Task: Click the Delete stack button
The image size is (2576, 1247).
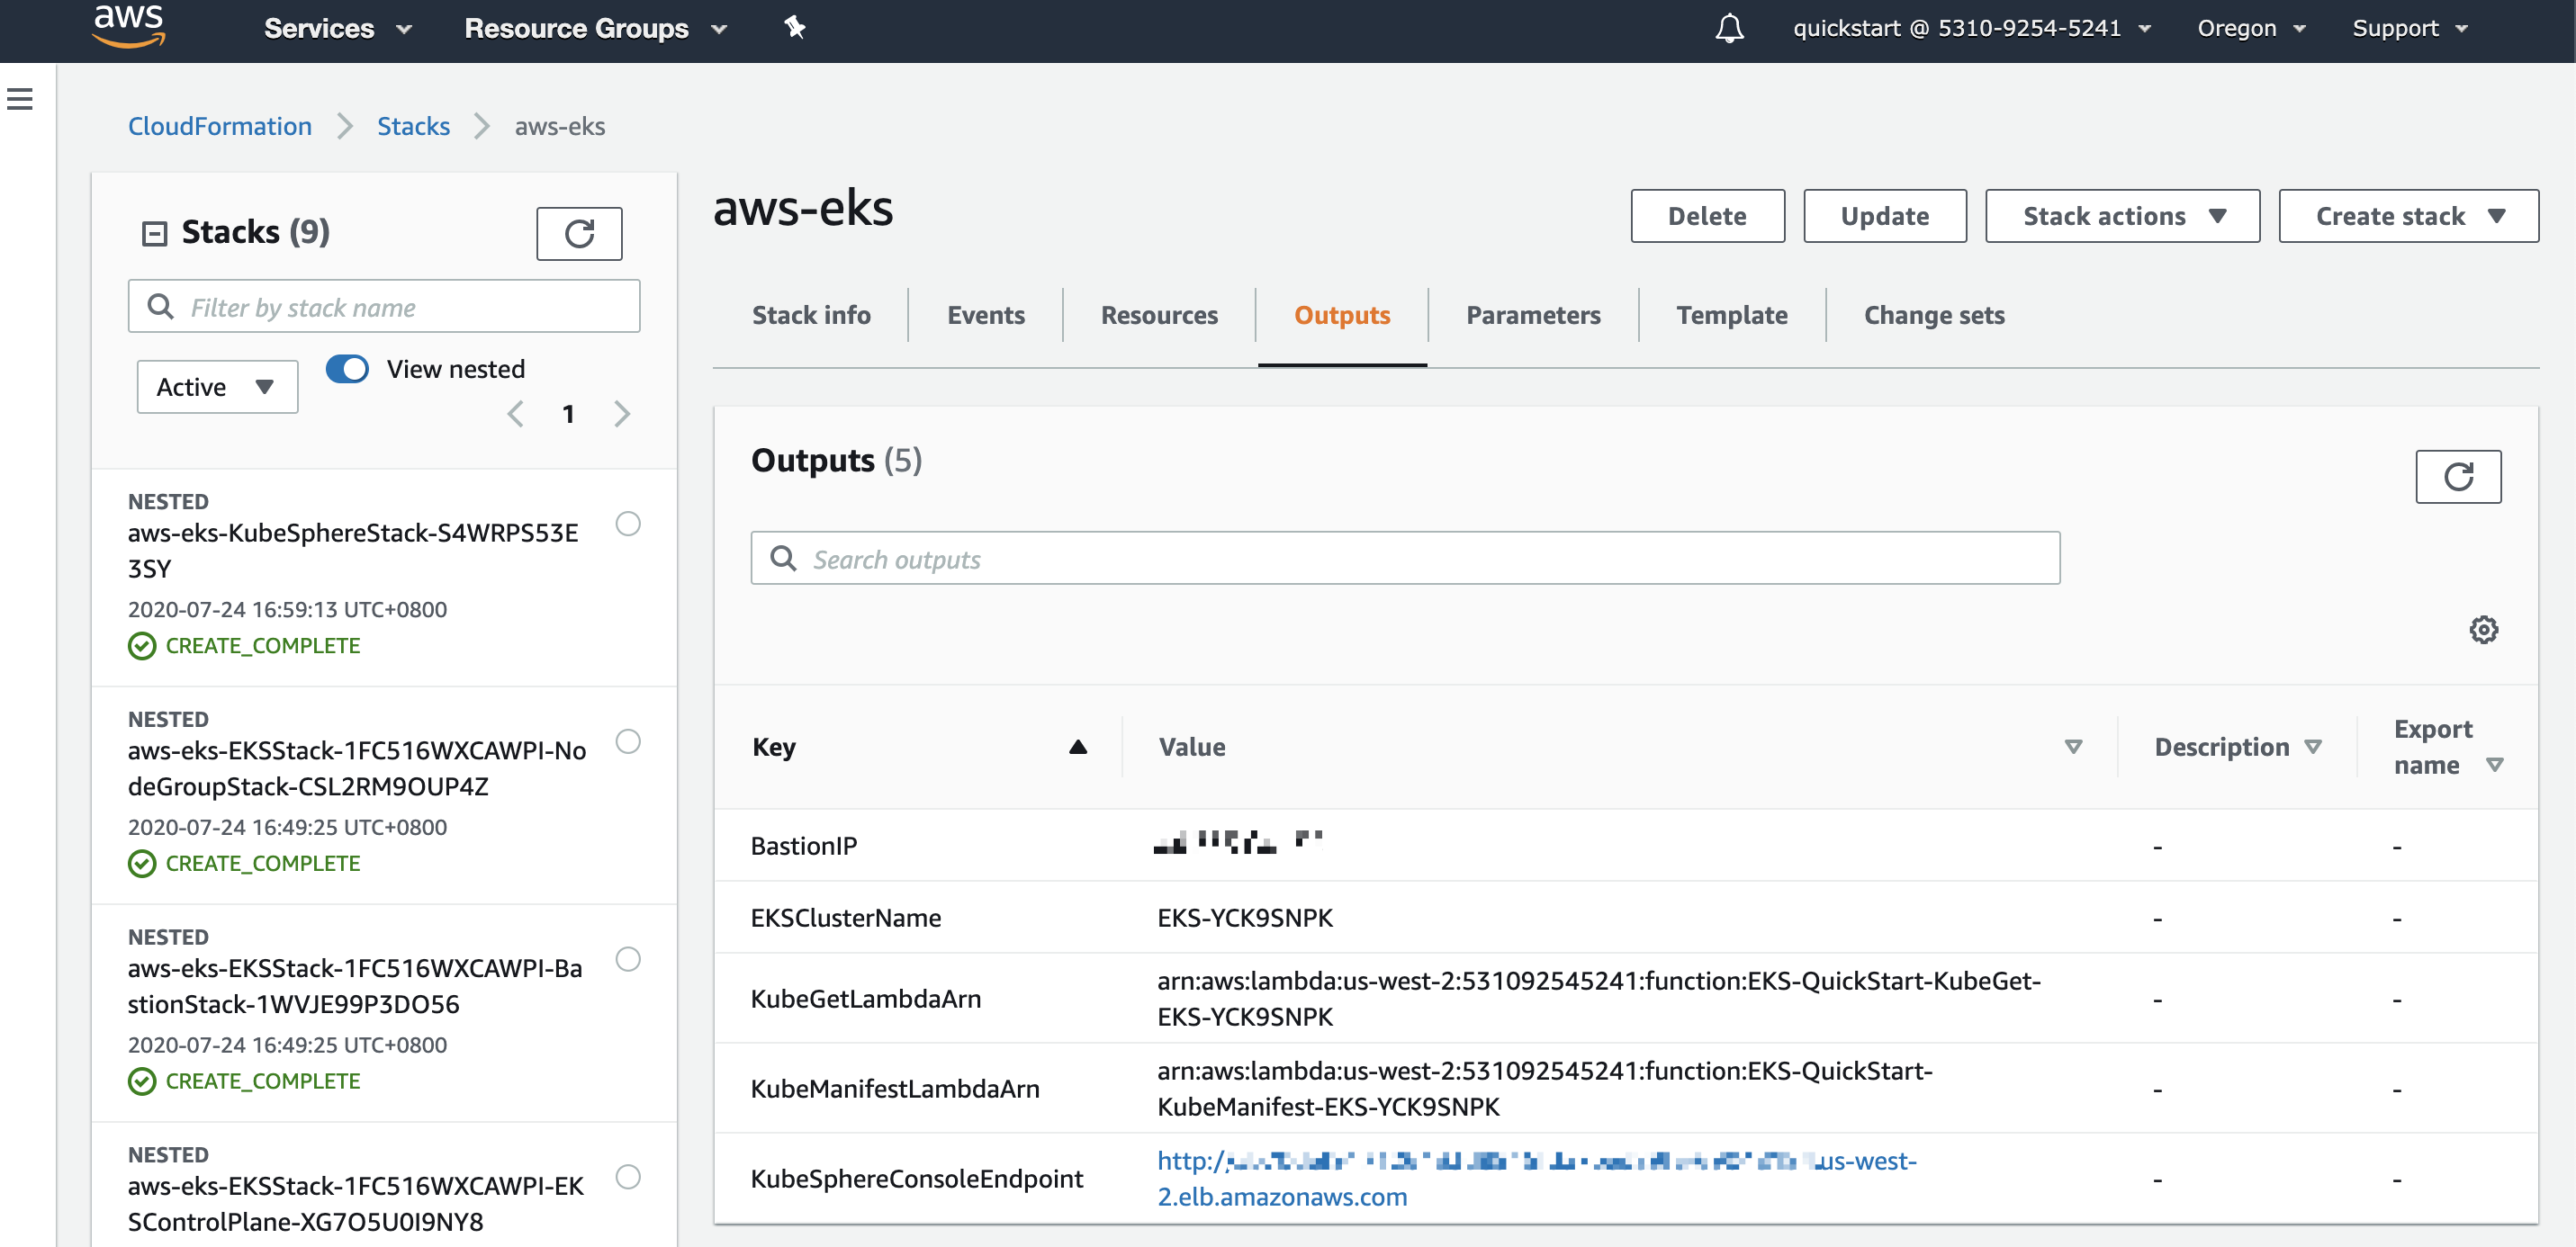Action: tap(1707, 216)
